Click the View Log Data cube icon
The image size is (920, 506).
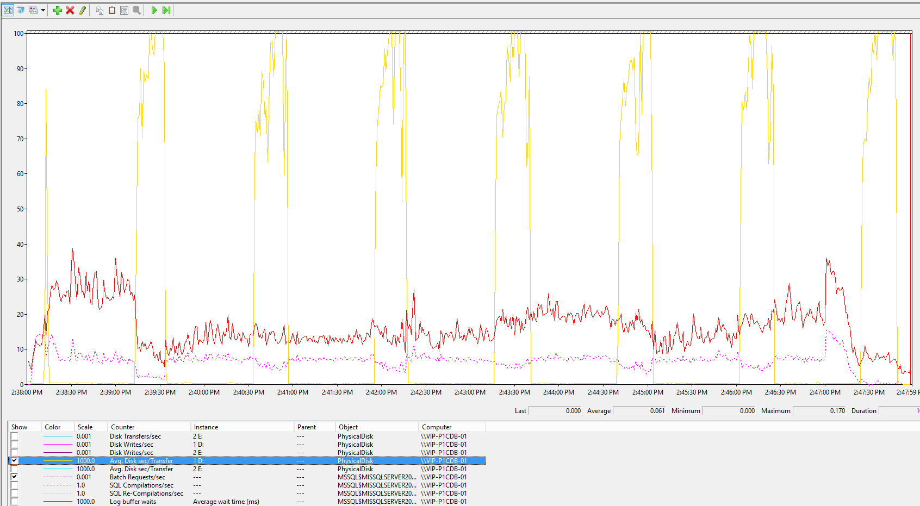tap(21, 10)
